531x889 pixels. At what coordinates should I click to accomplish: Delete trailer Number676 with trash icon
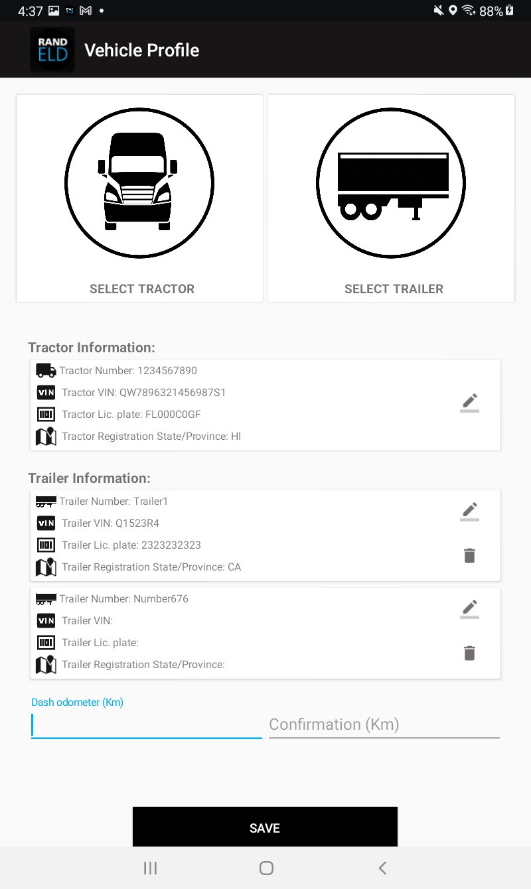pyautogui.click(x=469, y=653)
